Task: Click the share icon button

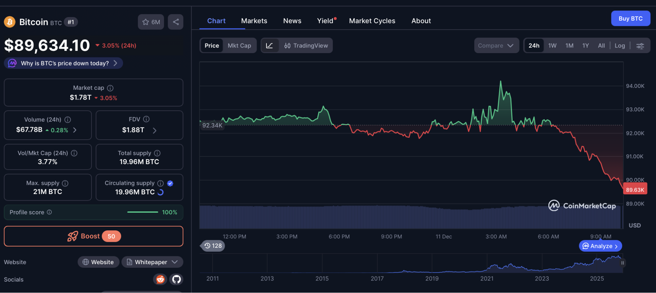Action: pos(176,22)
